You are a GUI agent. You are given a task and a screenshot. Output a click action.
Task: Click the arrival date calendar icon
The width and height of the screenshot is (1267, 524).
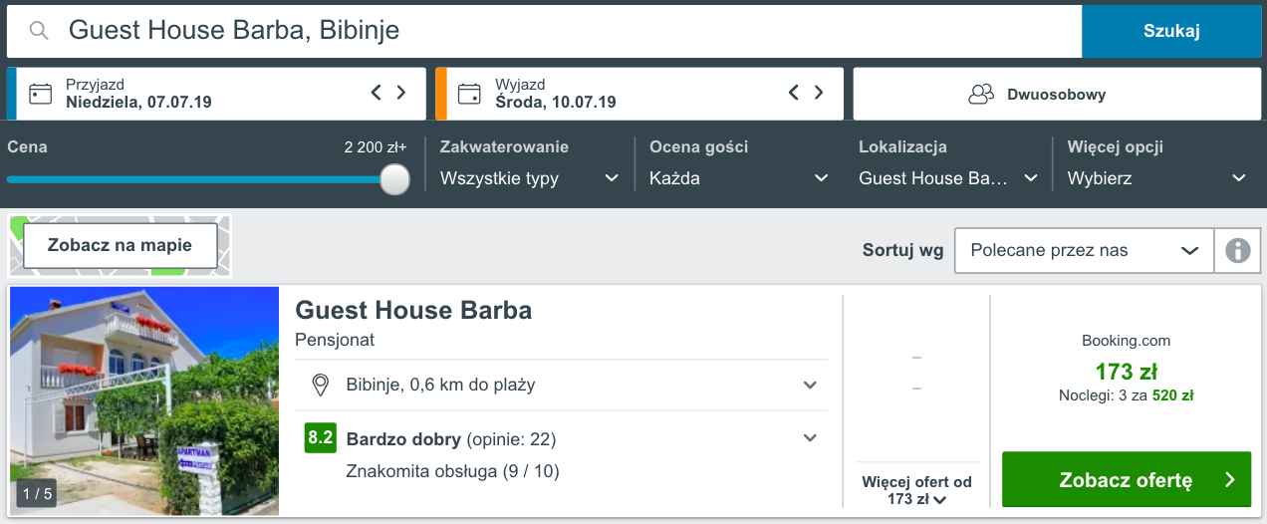[41, 94]
